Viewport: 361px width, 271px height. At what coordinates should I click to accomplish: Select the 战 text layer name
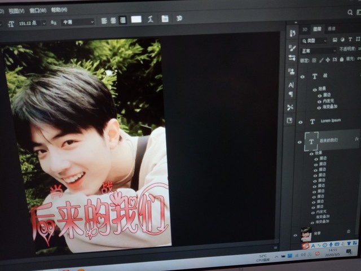(x=325, y=75)
